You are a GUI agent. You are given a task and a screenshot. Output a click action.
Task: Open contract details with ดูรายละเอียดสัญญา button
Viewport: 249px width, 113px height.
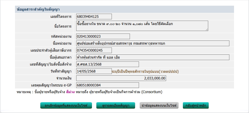click(116, 106)
